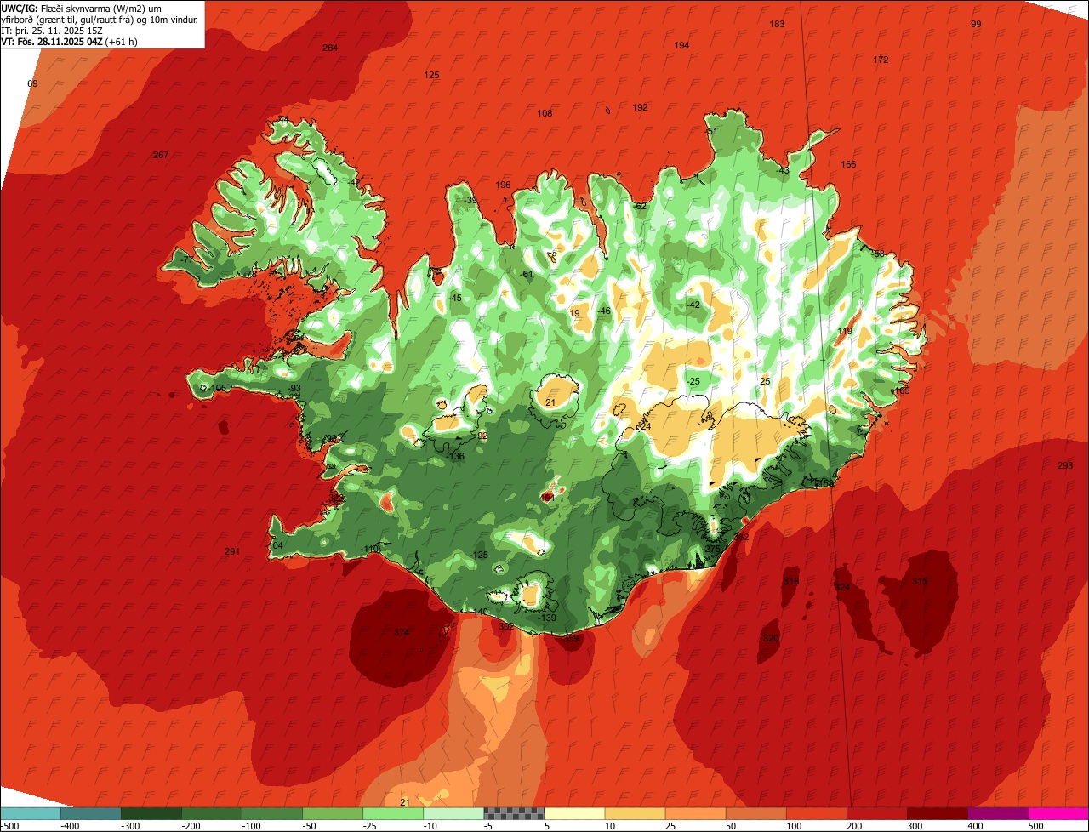The width and height of the screenshot is (1089, 832).
Task: Click the legend swatch between -400 and -300
Action: click(90, 813)
